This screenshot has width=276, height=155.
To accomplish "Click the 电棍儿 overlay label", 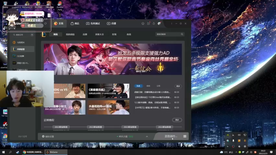I will click(32, 25).
